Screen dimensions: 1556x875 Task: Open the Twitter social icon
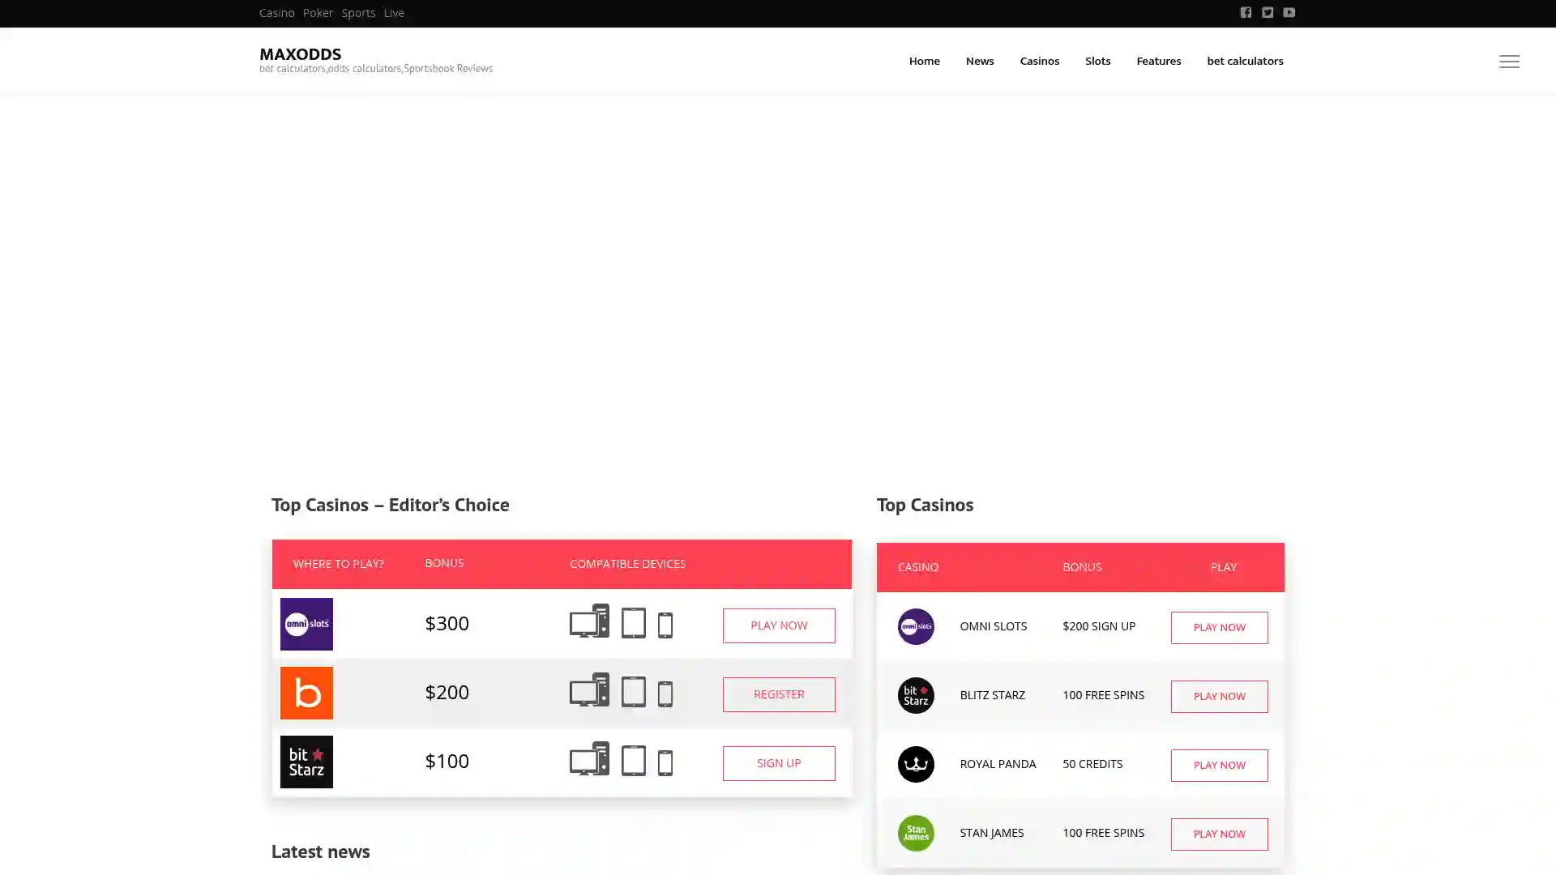1267,13
